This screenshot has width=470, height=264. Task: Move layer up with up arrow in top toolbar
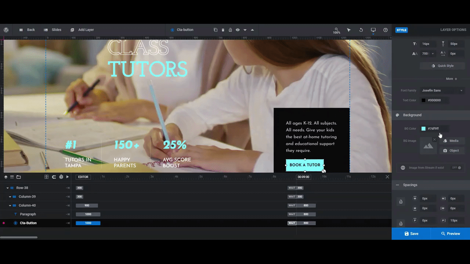coord(252,30)
